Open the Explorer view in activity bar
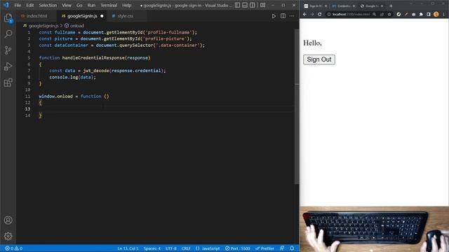 point(8,18)
